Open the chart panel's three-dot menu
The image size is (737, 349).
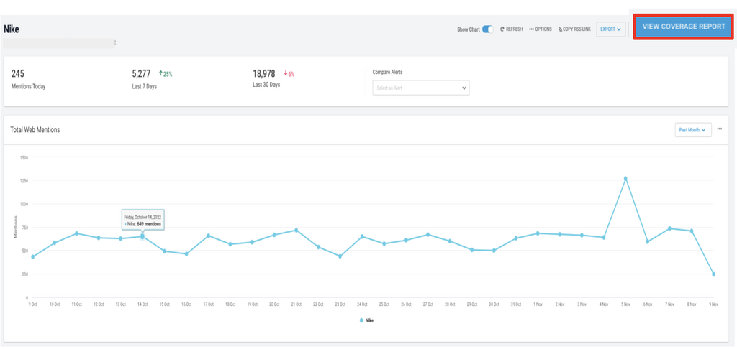pyautogui.click(x=719, y=129)
